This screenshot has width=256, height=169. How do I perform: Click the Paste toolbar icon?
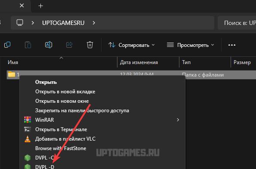point(28,45)
